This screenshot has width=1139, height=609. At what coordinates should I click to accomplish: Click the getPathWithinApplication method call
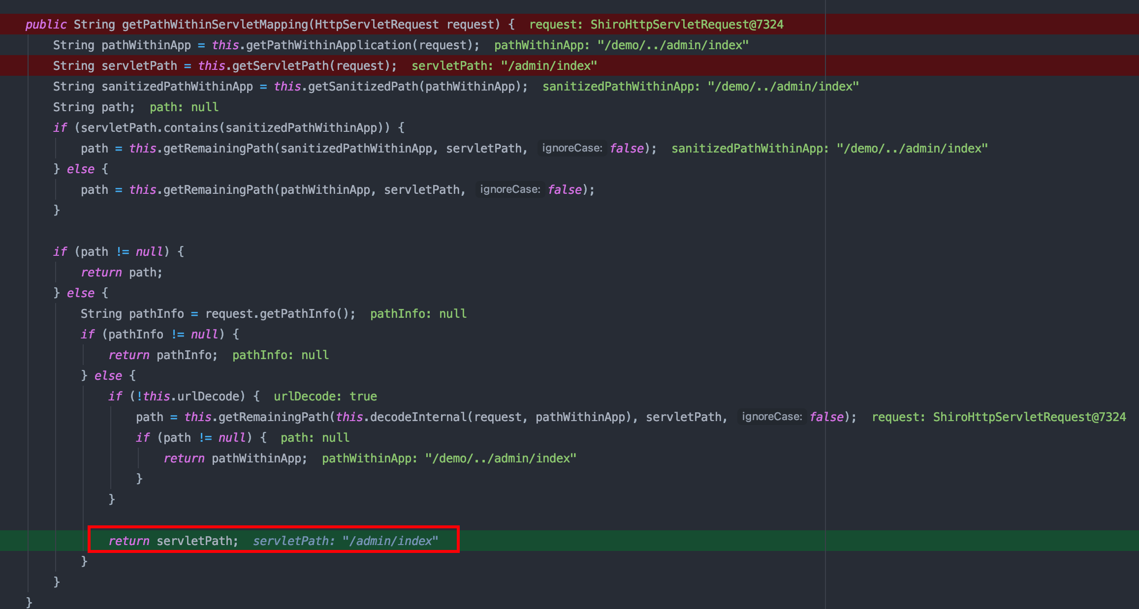pos(328,45)
